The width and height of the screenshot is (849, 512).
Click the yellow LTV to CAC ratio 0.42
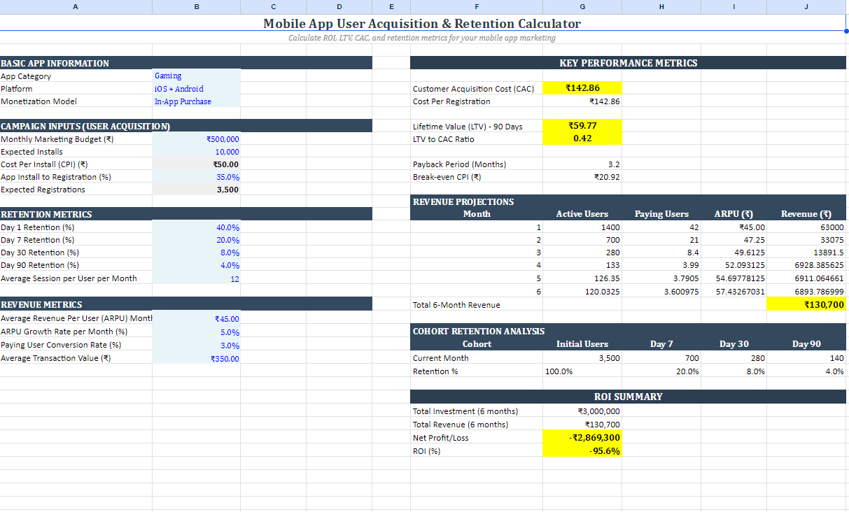tap(582, 138)
